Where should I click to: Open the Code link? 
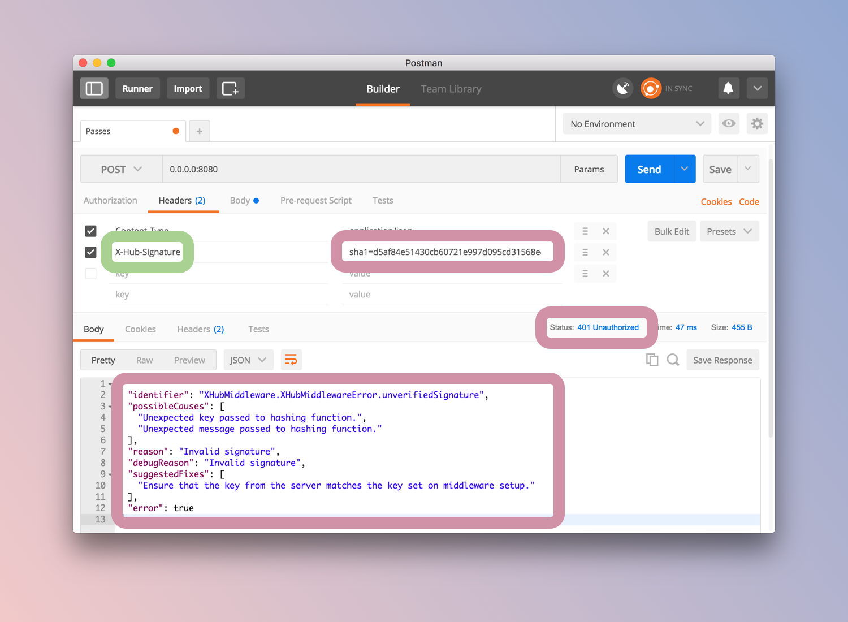[x=749, y=202]
